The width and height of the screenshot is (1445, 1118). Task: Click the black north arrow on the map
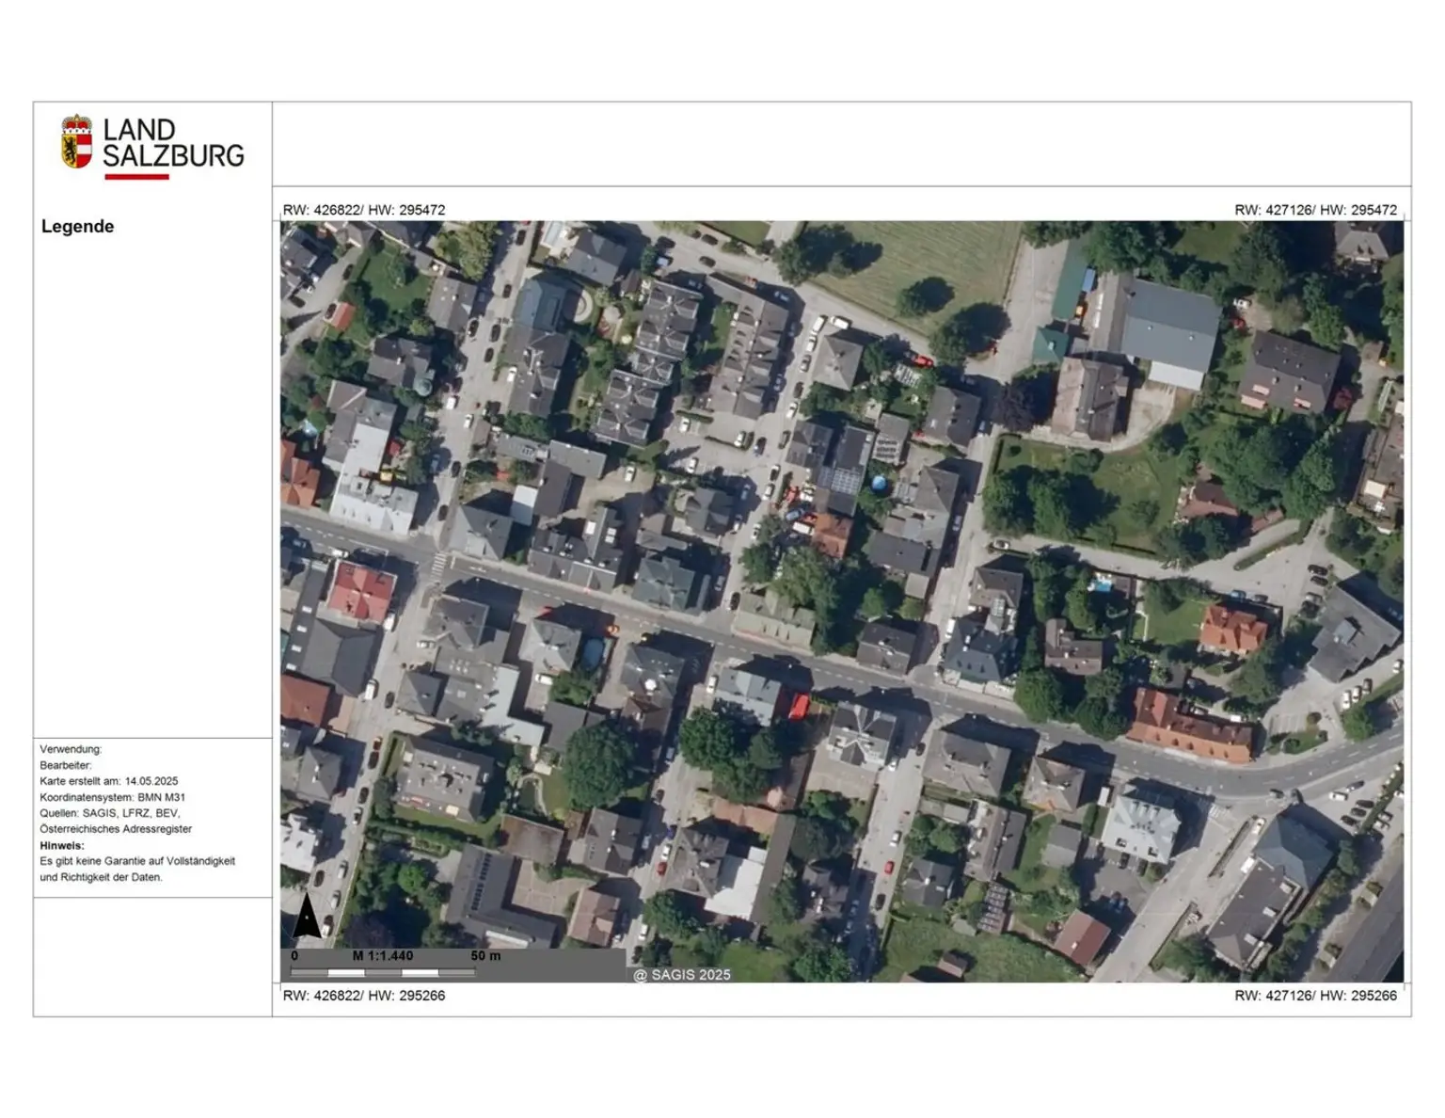tap(307, 917)
